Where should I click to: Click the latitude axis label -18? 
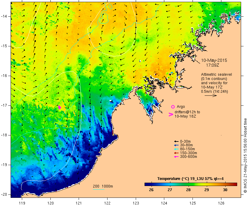coord(4,135)
